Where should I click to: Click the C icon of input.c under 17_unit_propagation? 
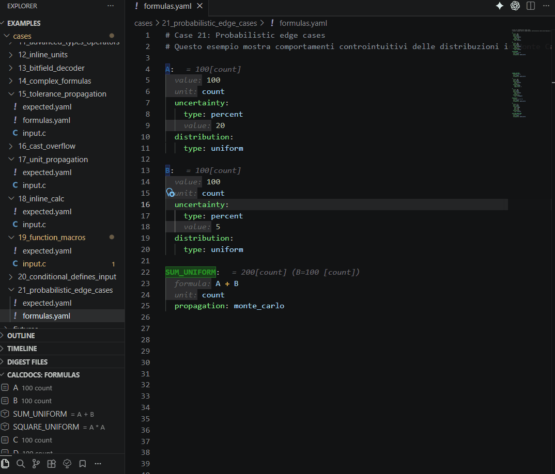coord(15,185)
